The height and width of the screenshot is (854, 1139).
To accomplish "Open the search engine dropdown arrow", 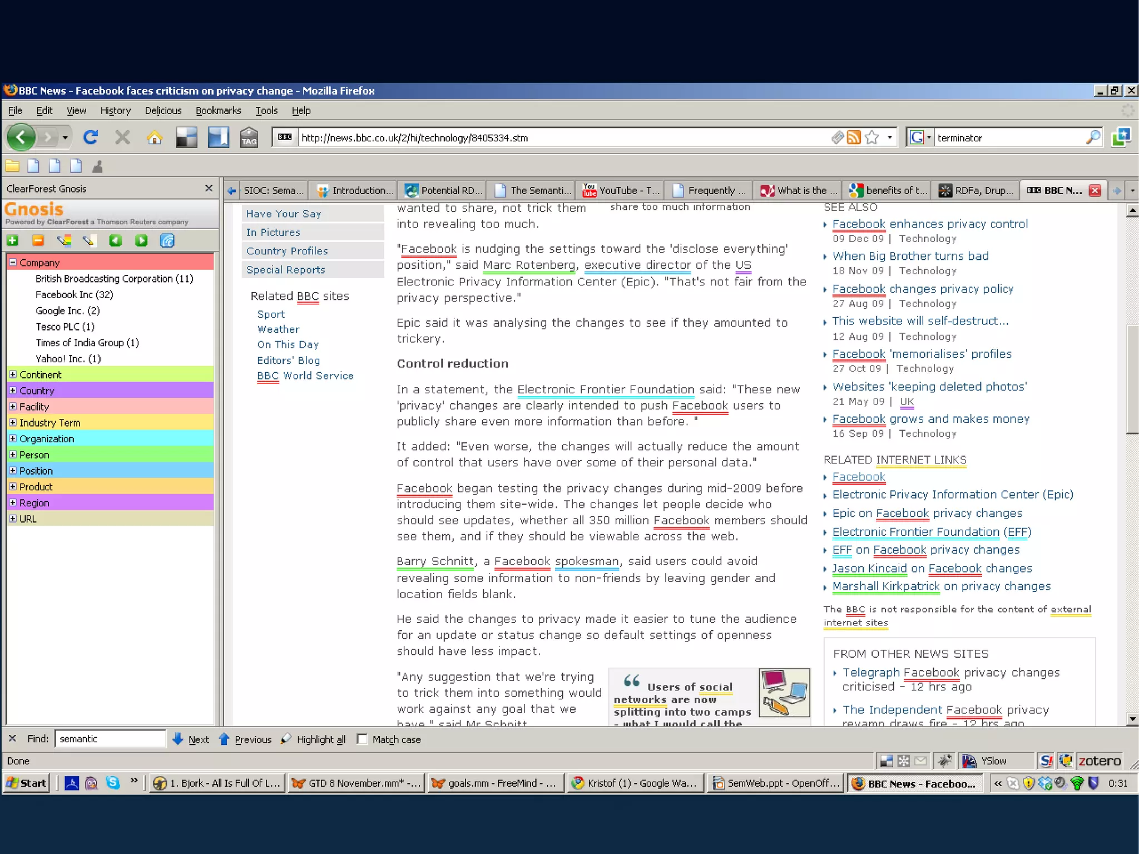I will [929, 137].
